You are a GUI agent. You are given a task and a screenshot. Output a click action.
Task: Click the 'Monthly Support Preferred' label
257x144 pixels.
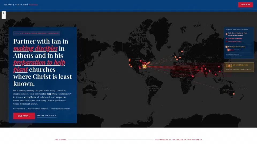[x=38, y=109]
